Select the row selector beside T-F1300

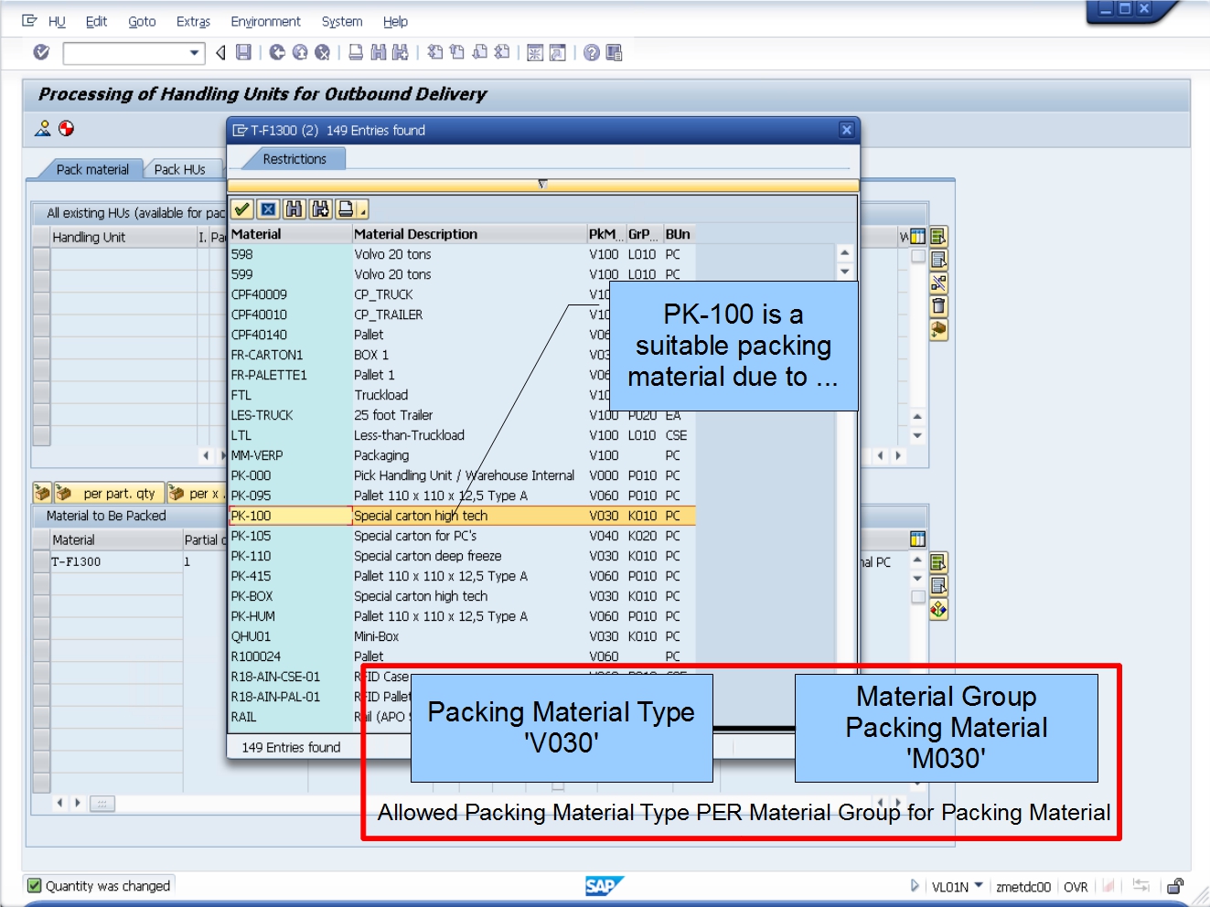41,561
